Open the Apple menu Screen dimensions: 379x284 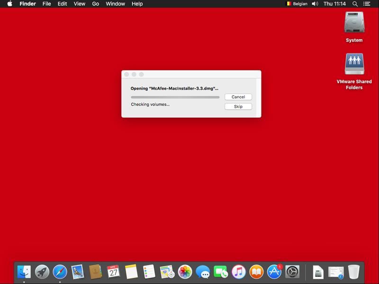(x=9, y=4)
